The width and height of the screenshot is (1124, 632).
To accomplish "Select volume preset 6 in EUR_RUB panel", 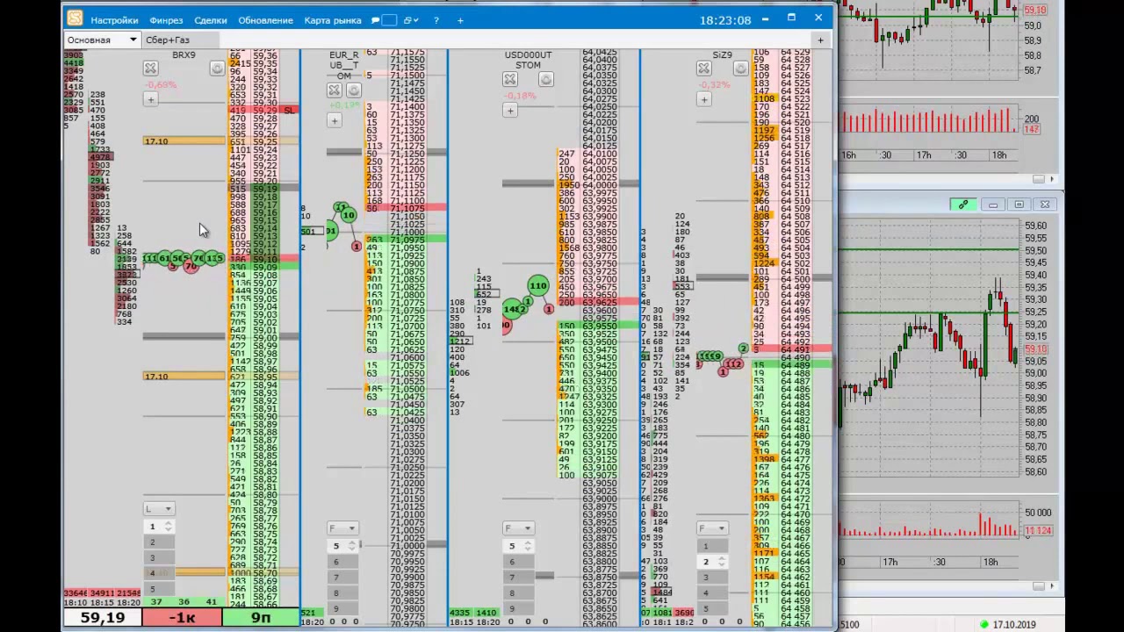I will pos(342,562).
